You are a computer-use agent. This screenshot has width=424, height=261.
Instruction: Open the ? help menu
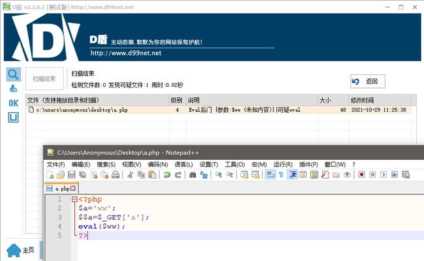pos(354,164)
